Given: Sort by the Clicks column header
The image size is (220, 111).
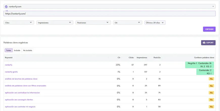Looking at the screenshot, I should click(131, 58).
